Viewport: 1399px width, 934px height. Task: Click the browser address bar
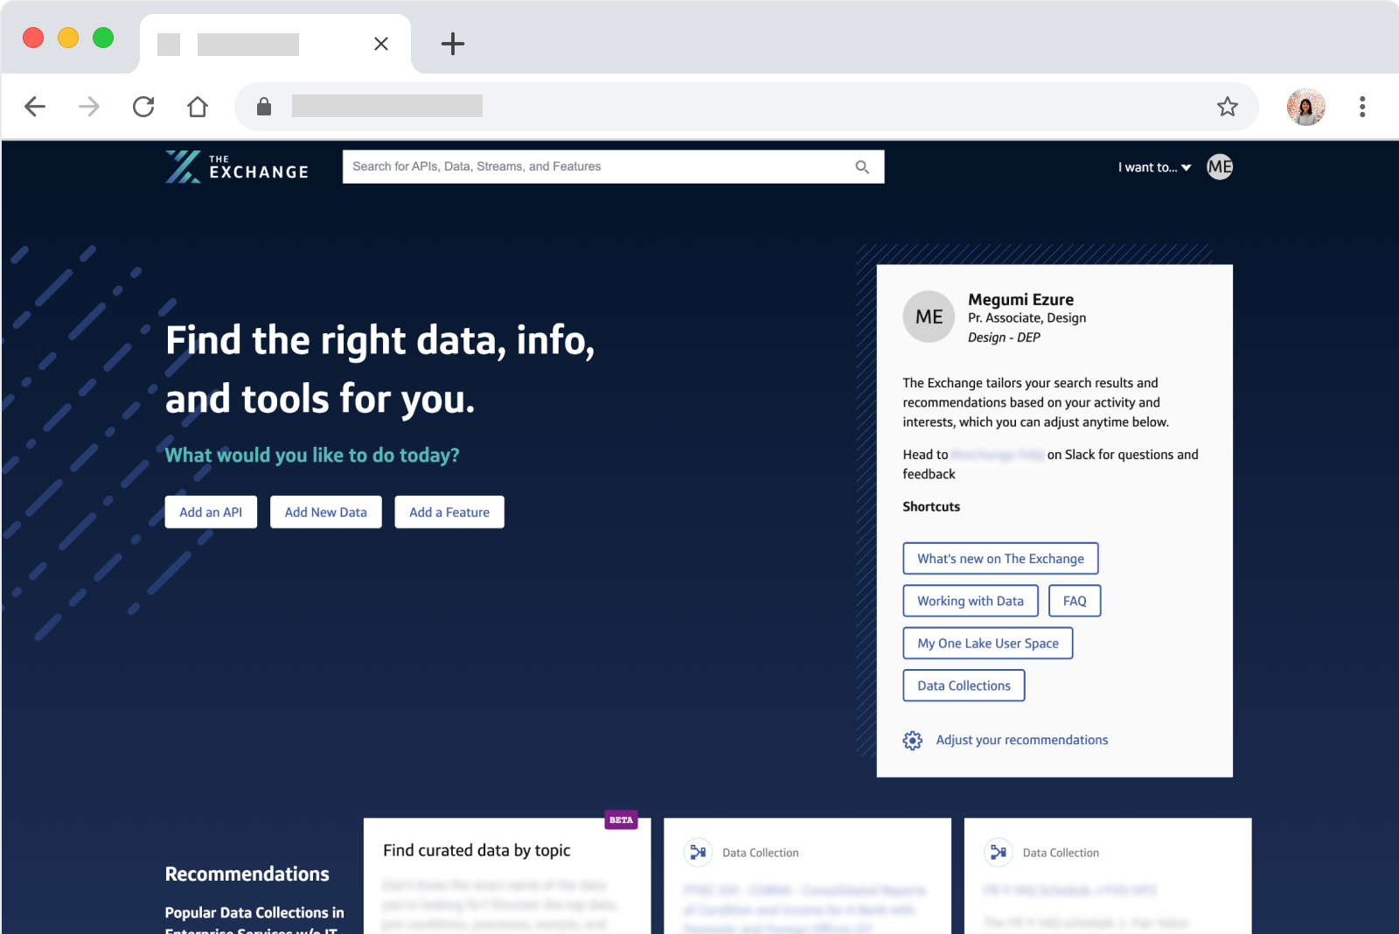747,107
